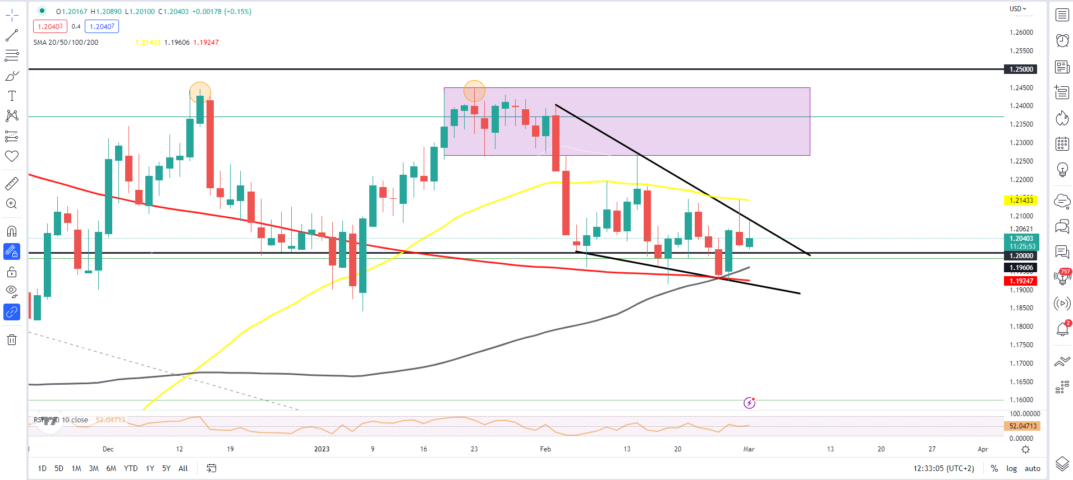The image size is (1073, 480).
Task: Toggle percent scale mode
Action: pyautogui.click(x=994, y=468)
